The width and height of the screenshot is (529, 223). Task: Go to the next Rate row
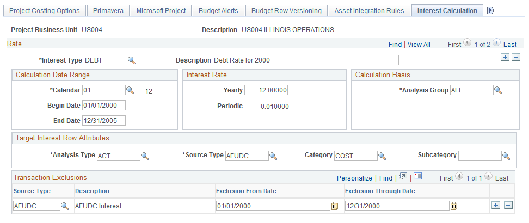click(497, 44)
